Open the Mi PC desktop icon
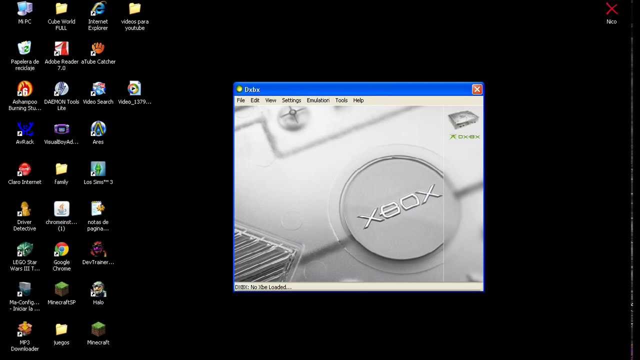Screen dimensions: 640x360 [24, 13]
